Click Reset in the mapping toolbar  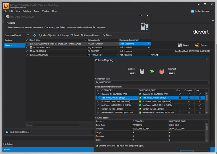coord(75,35)
